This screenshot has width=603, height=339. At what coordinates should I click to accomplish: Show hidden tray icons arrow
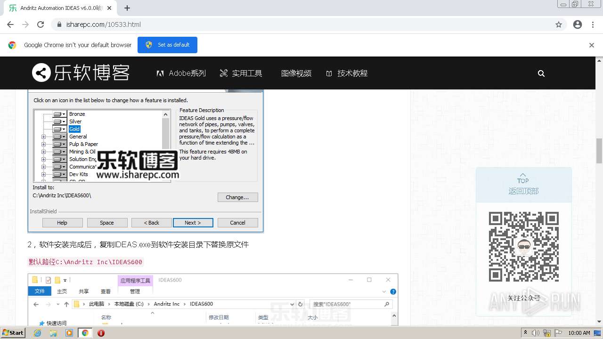pos(526,333)
